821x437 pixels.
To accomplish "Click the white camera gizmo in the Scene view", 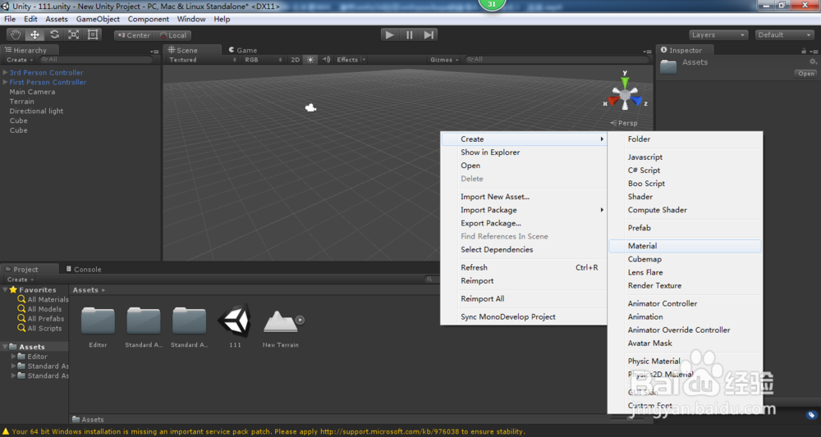I will pyautogui.click(x=310, y=107).
